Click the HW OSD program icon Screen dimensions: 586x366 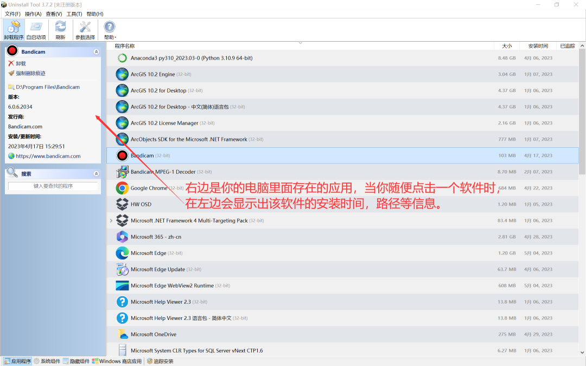coord(122,204)
